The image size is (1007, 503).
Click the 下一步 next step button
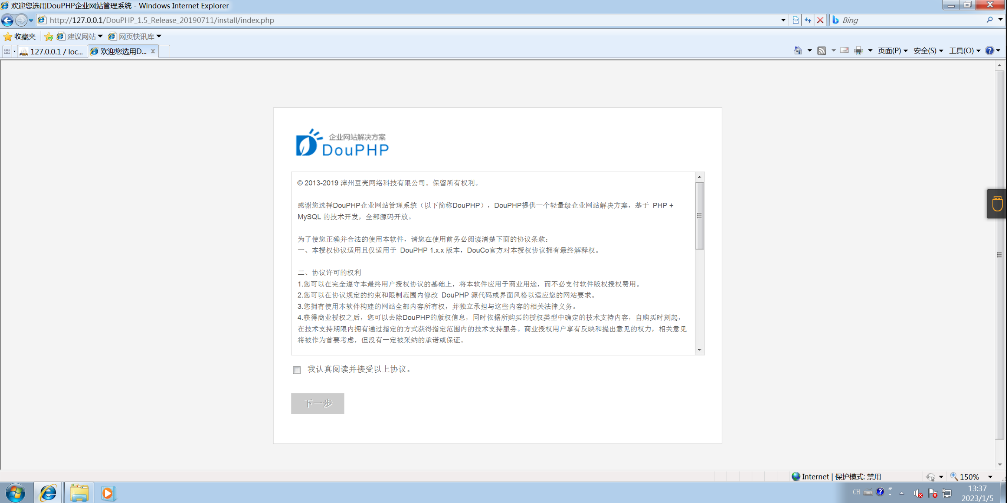tap(317, 403)
